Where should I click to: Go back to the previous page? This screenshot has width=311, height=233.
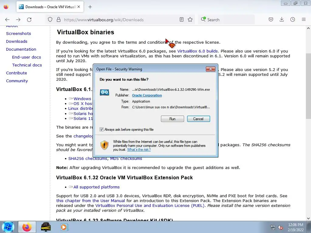click(7, 20)
